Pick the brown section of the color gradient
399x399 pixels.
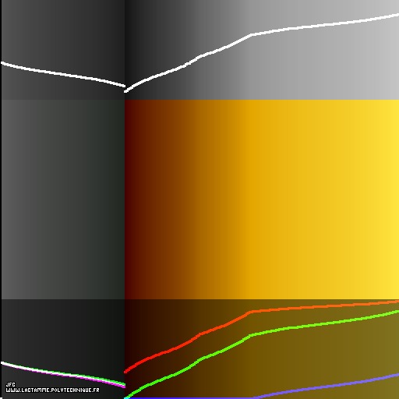[177, 199]
